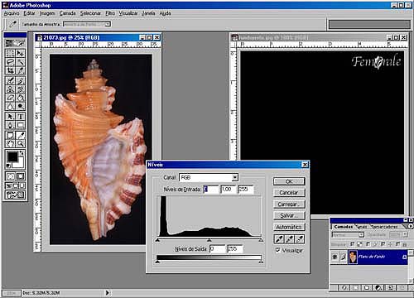The image size is (414, 298).
Task: Switch to Standard editing mode
Action: coord(11,176)
